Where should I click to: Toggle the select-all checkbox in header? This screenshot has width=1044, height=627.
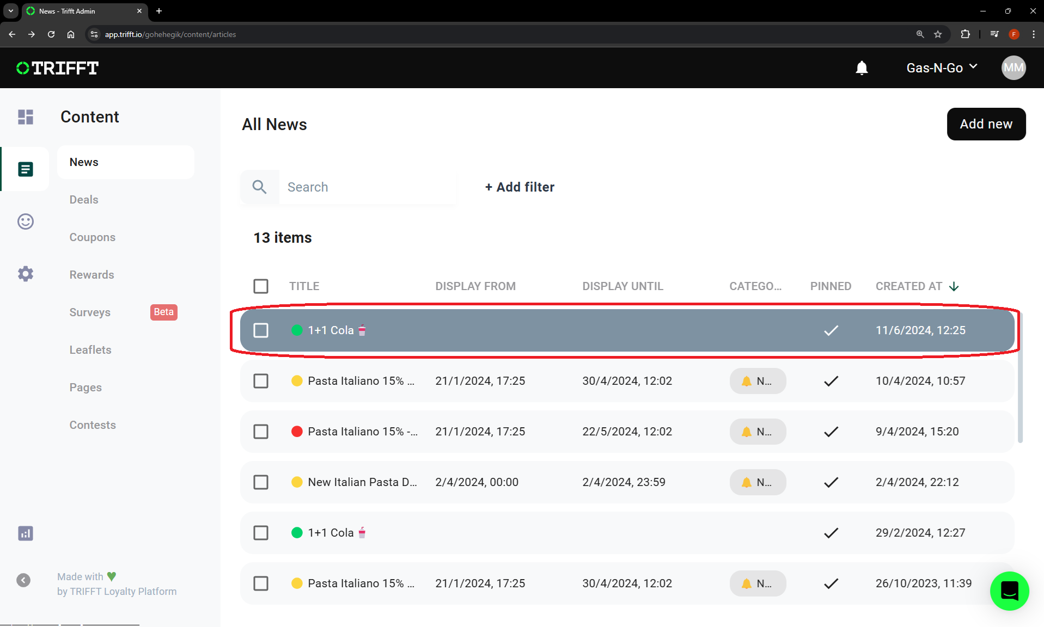point(261,286)
